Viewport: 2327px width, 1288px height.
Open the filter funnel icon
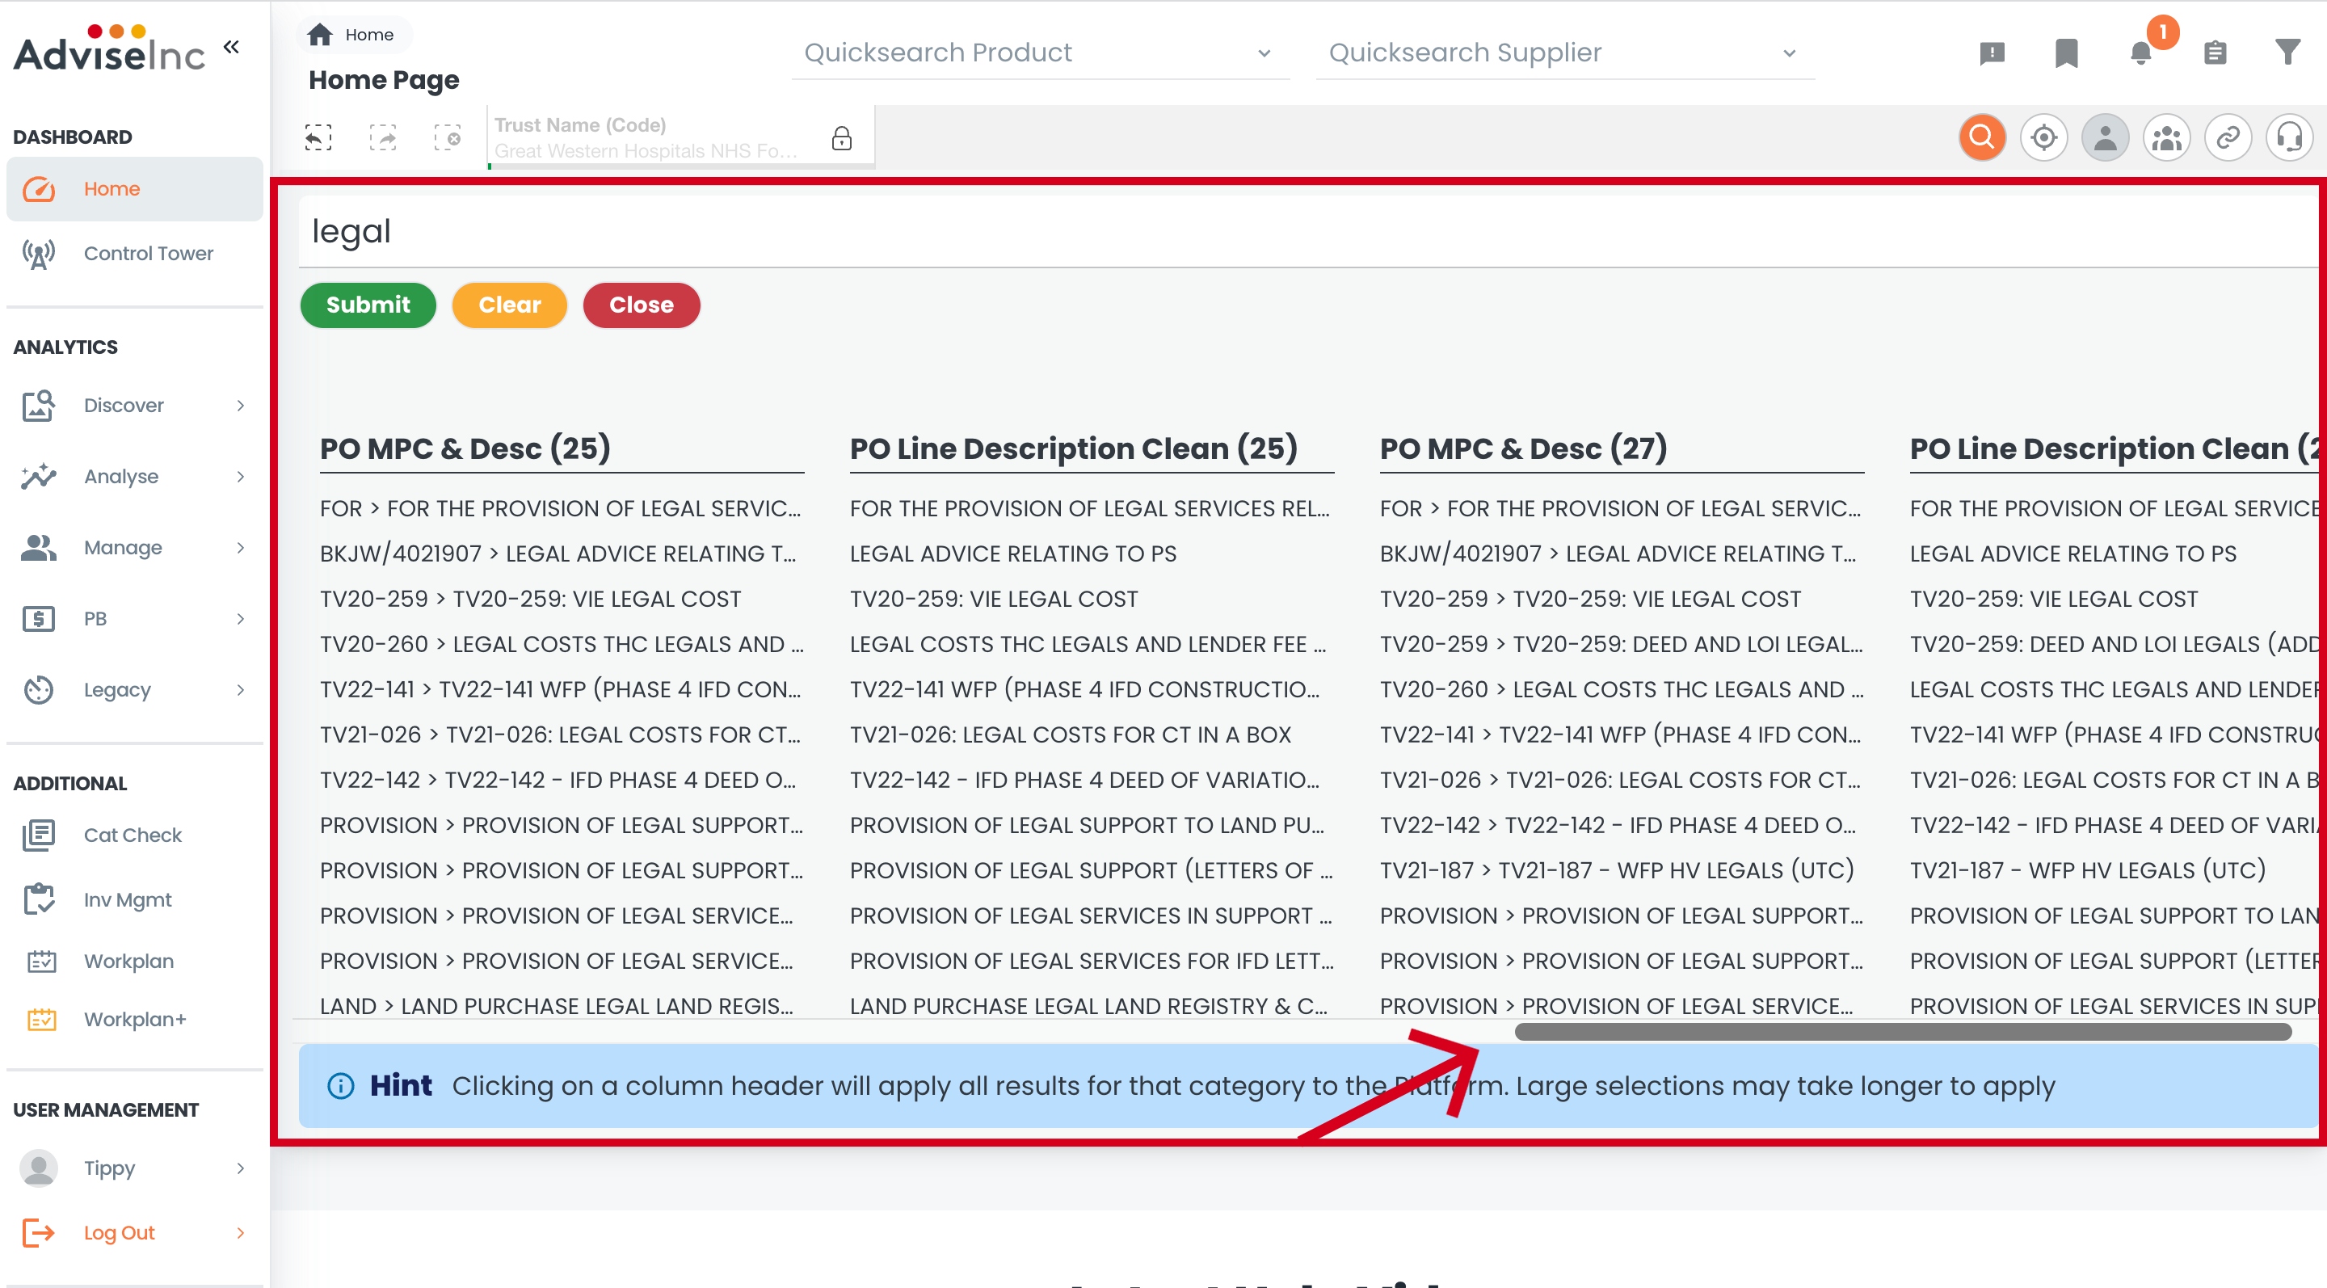tap(2287, 53)
